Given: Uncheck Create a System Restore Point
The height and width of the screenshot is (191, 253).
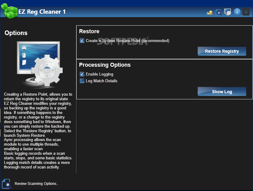Looking at the screenshot, I should pos(82,41).
